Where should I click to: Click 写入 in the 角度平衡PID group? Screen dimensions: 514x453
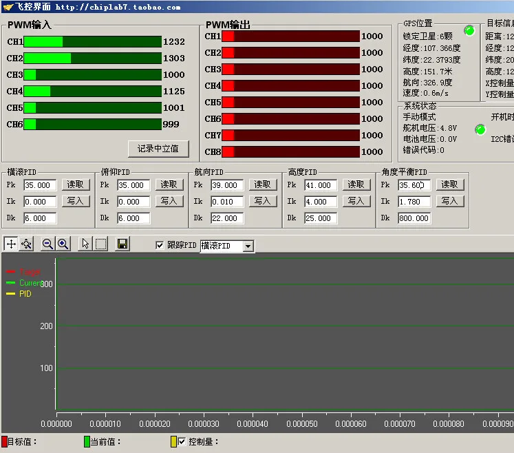coord(450,201)
